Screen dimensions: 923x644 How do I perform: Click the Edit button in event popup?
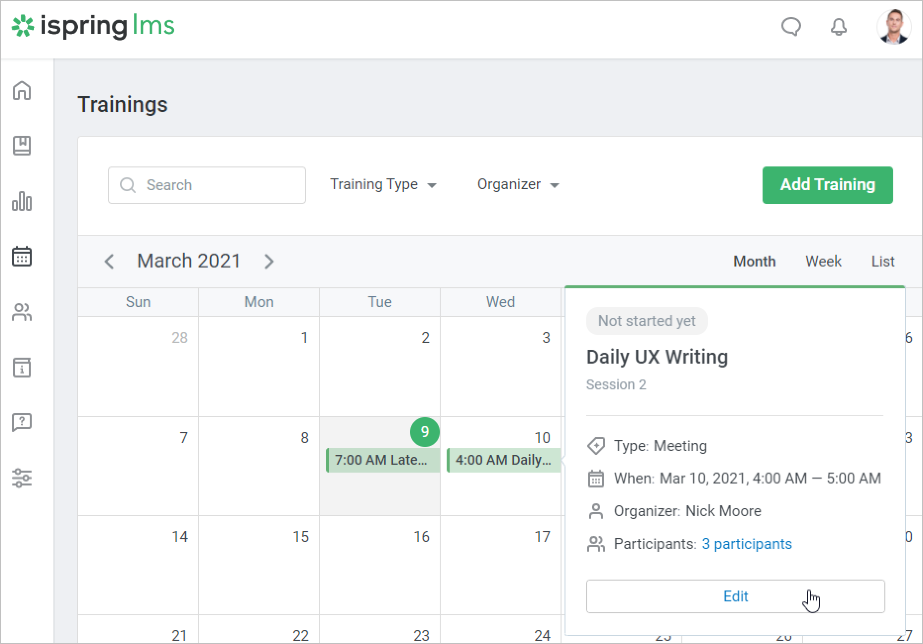pyautogui.click(x=735, y=596)
